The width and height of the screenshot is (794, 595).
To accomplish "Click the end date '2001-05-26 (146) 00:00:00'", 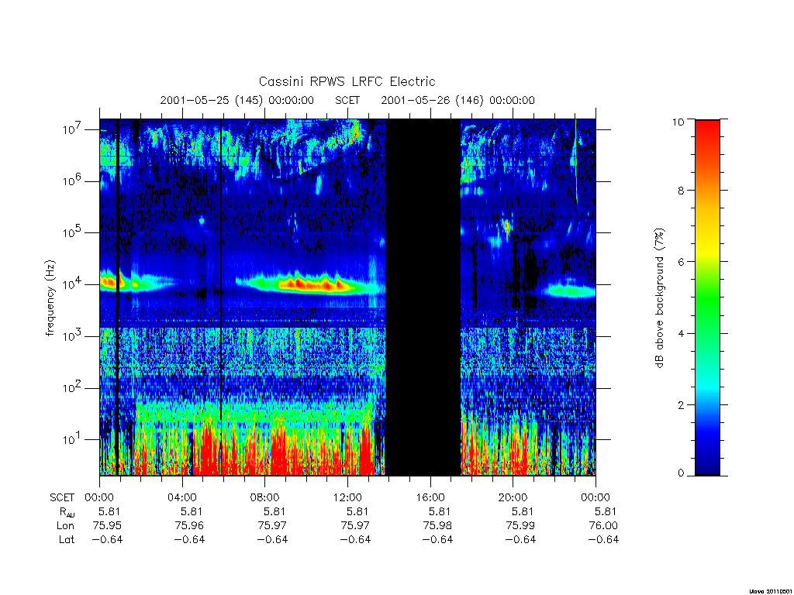I will (x=457, y=100).
